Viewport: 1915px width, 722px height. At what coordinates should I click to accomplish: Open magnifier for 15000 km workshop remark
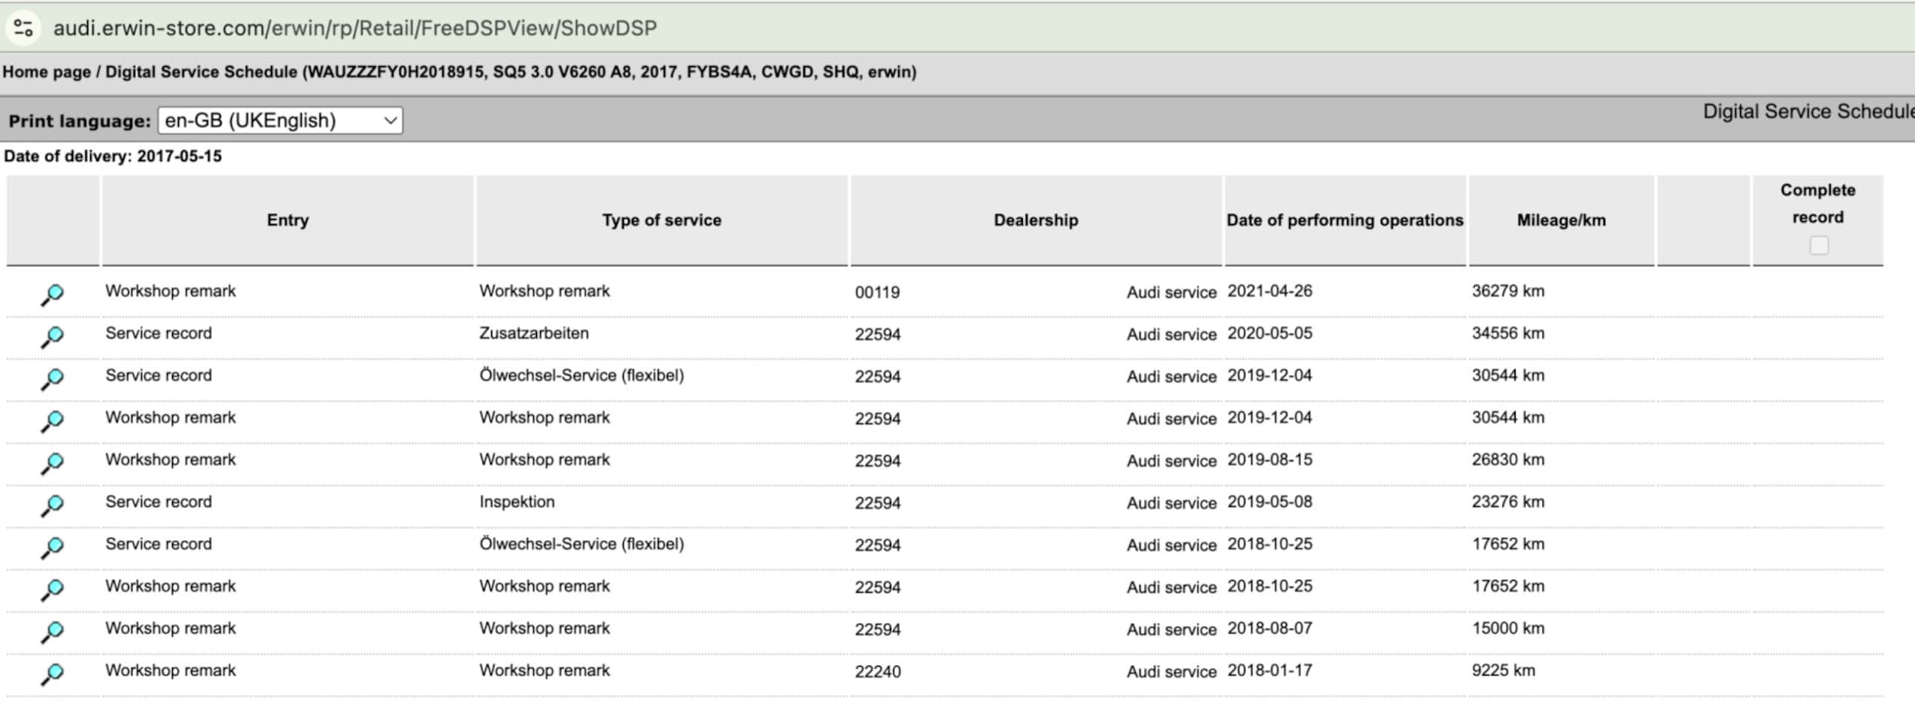click(52, 631)
